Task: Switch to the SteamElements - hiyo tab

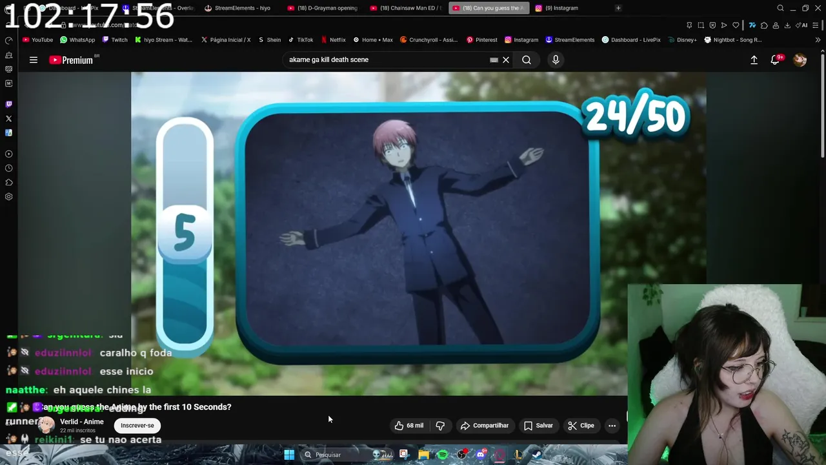Action: pyautogui.click(x=237, y=8)
